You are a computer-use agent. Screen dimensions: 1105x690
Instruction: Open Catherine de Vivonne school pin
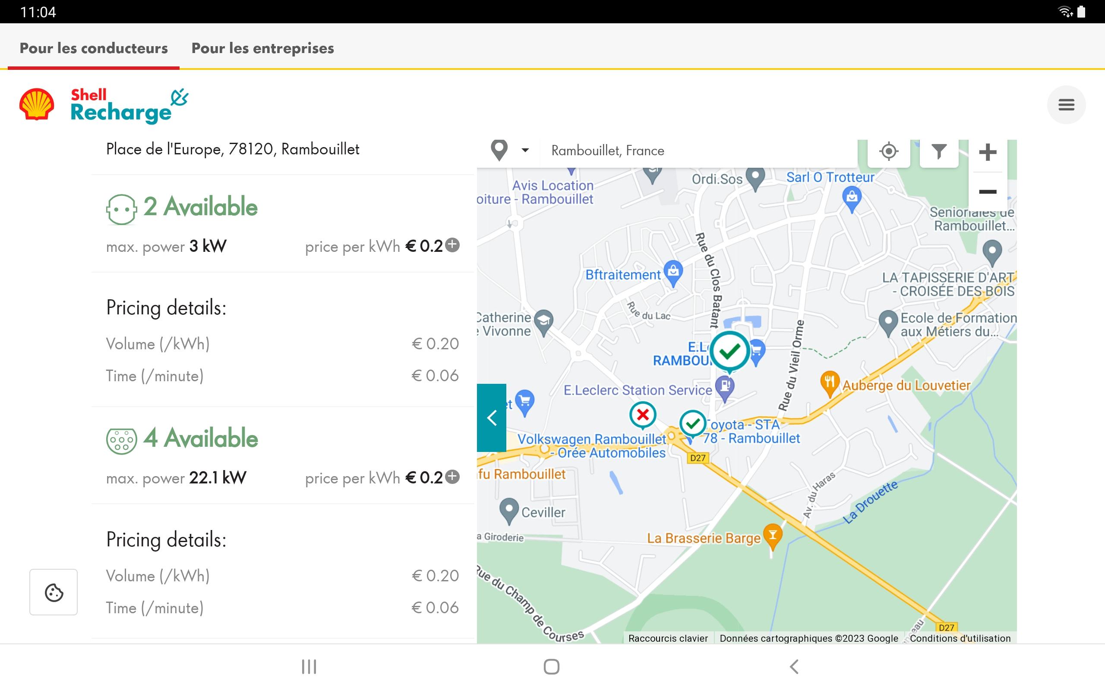(x=543, y=323)
